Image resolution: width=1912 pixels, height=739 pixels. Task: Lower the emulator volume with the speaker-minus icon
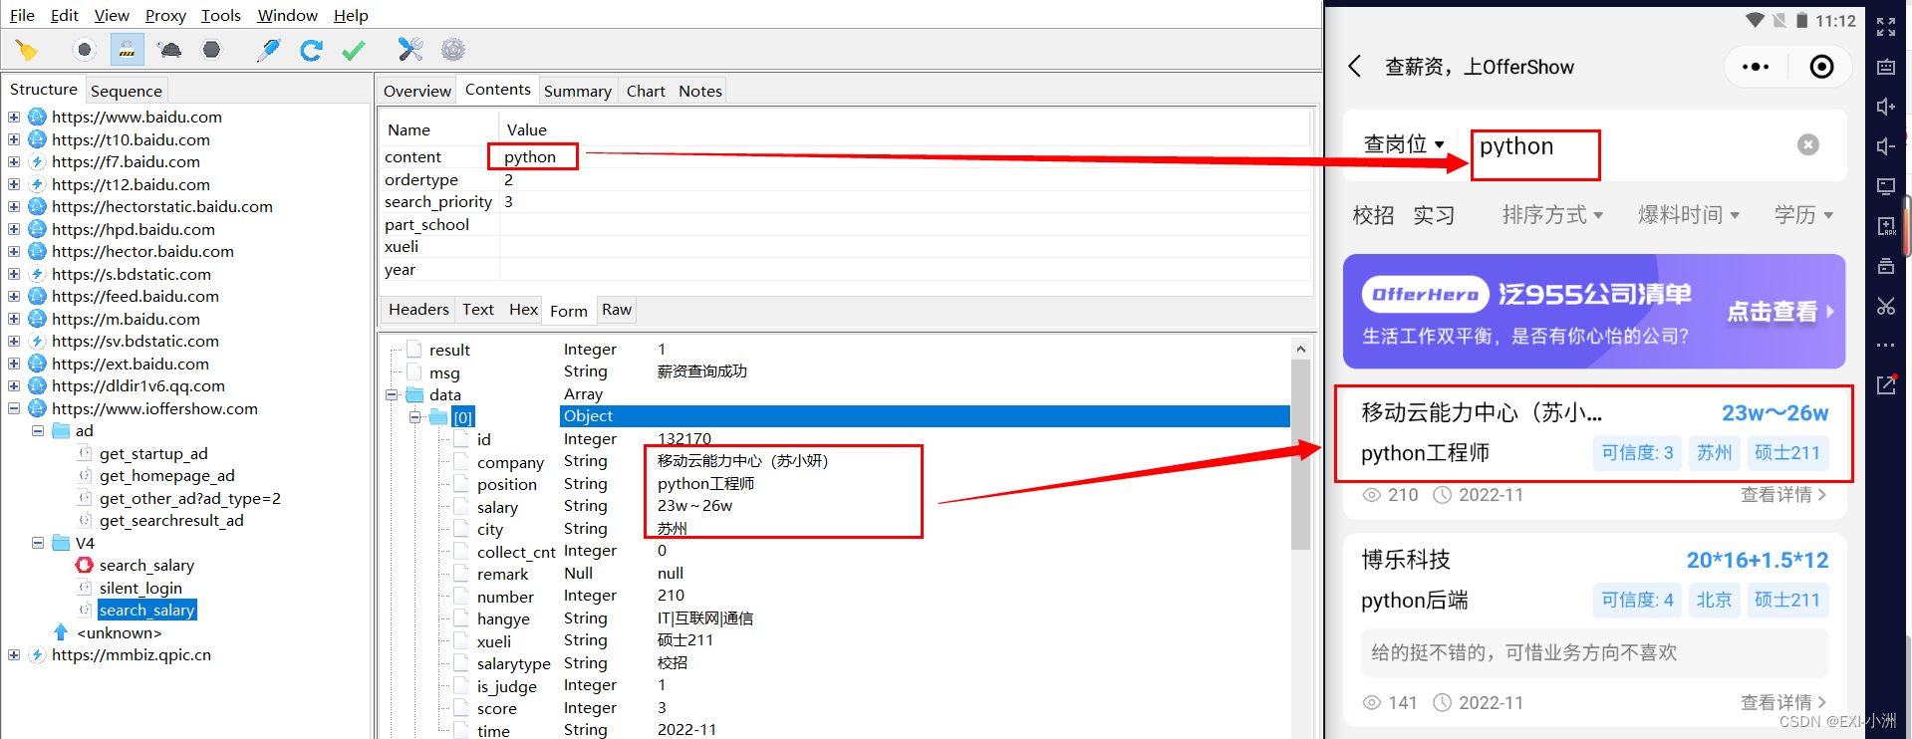pos(1886,146)
